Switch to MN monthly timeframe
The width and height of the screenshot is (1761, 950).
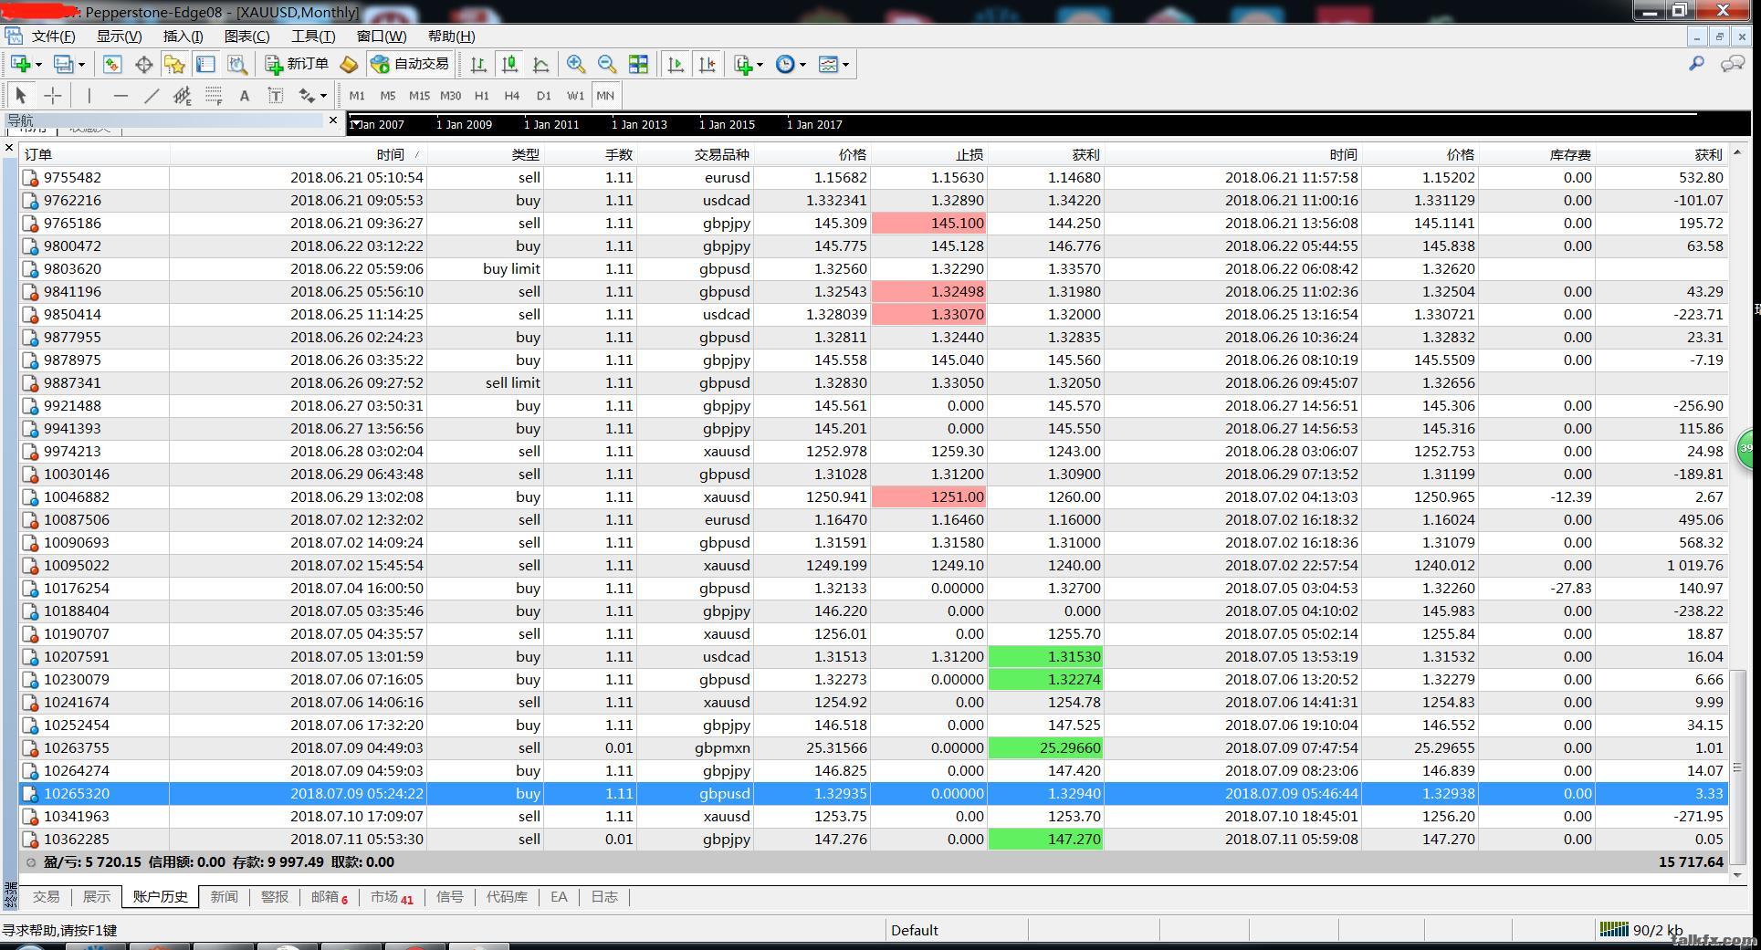point(605,95)
